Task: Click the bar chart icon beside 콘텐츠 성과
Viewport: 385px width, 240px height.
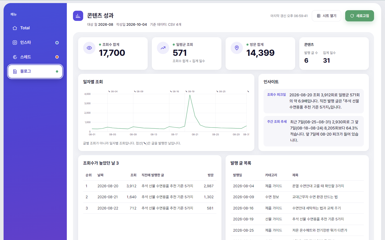Action: [78, 16]
